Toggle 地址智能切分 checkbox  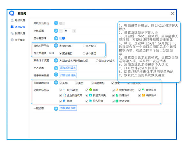click(x=113, y=90)
